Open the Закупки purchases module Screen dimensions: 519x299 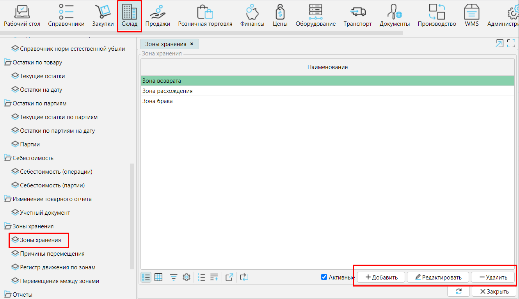103,16
